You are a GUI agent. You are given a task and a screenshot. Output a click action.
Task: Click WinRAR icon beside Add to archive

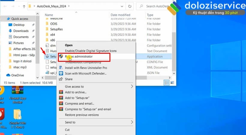[61, 92]
